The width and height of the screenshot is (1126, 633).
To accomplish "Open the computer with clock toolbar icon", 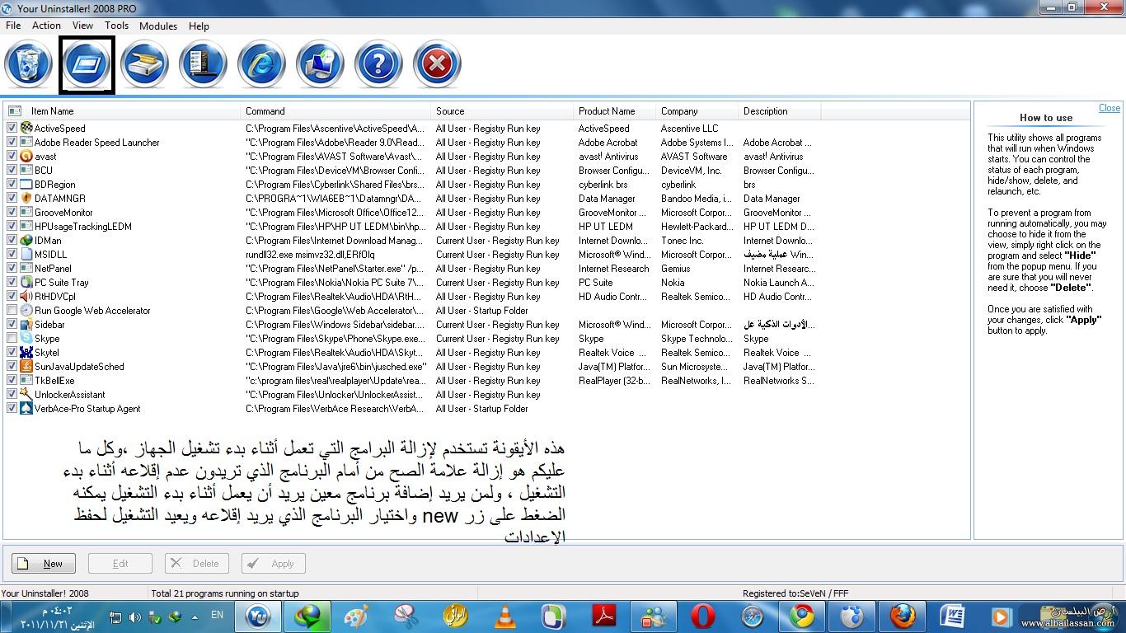I will point(320,64).
